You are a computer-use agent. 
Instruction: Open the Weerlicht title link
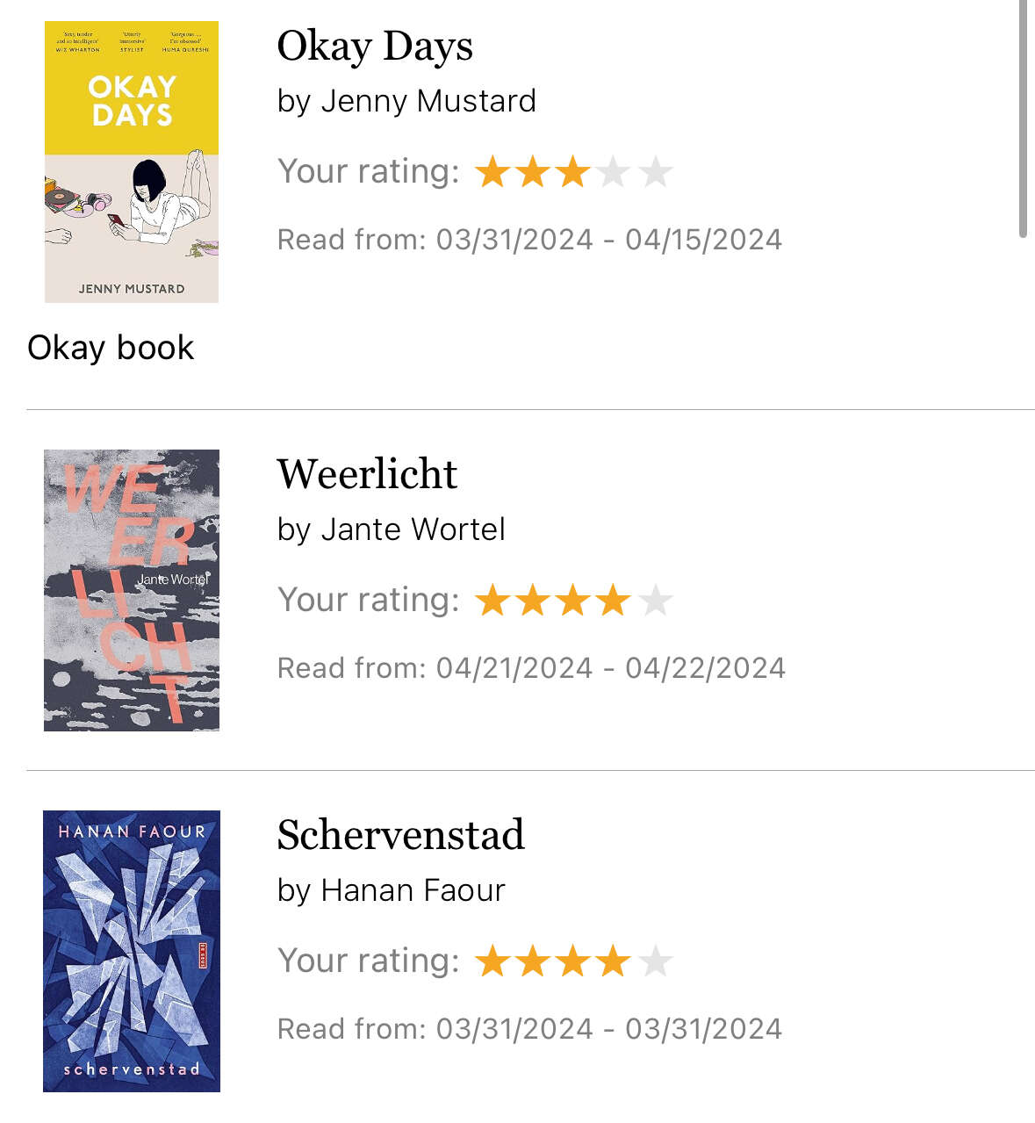point(367,474)
